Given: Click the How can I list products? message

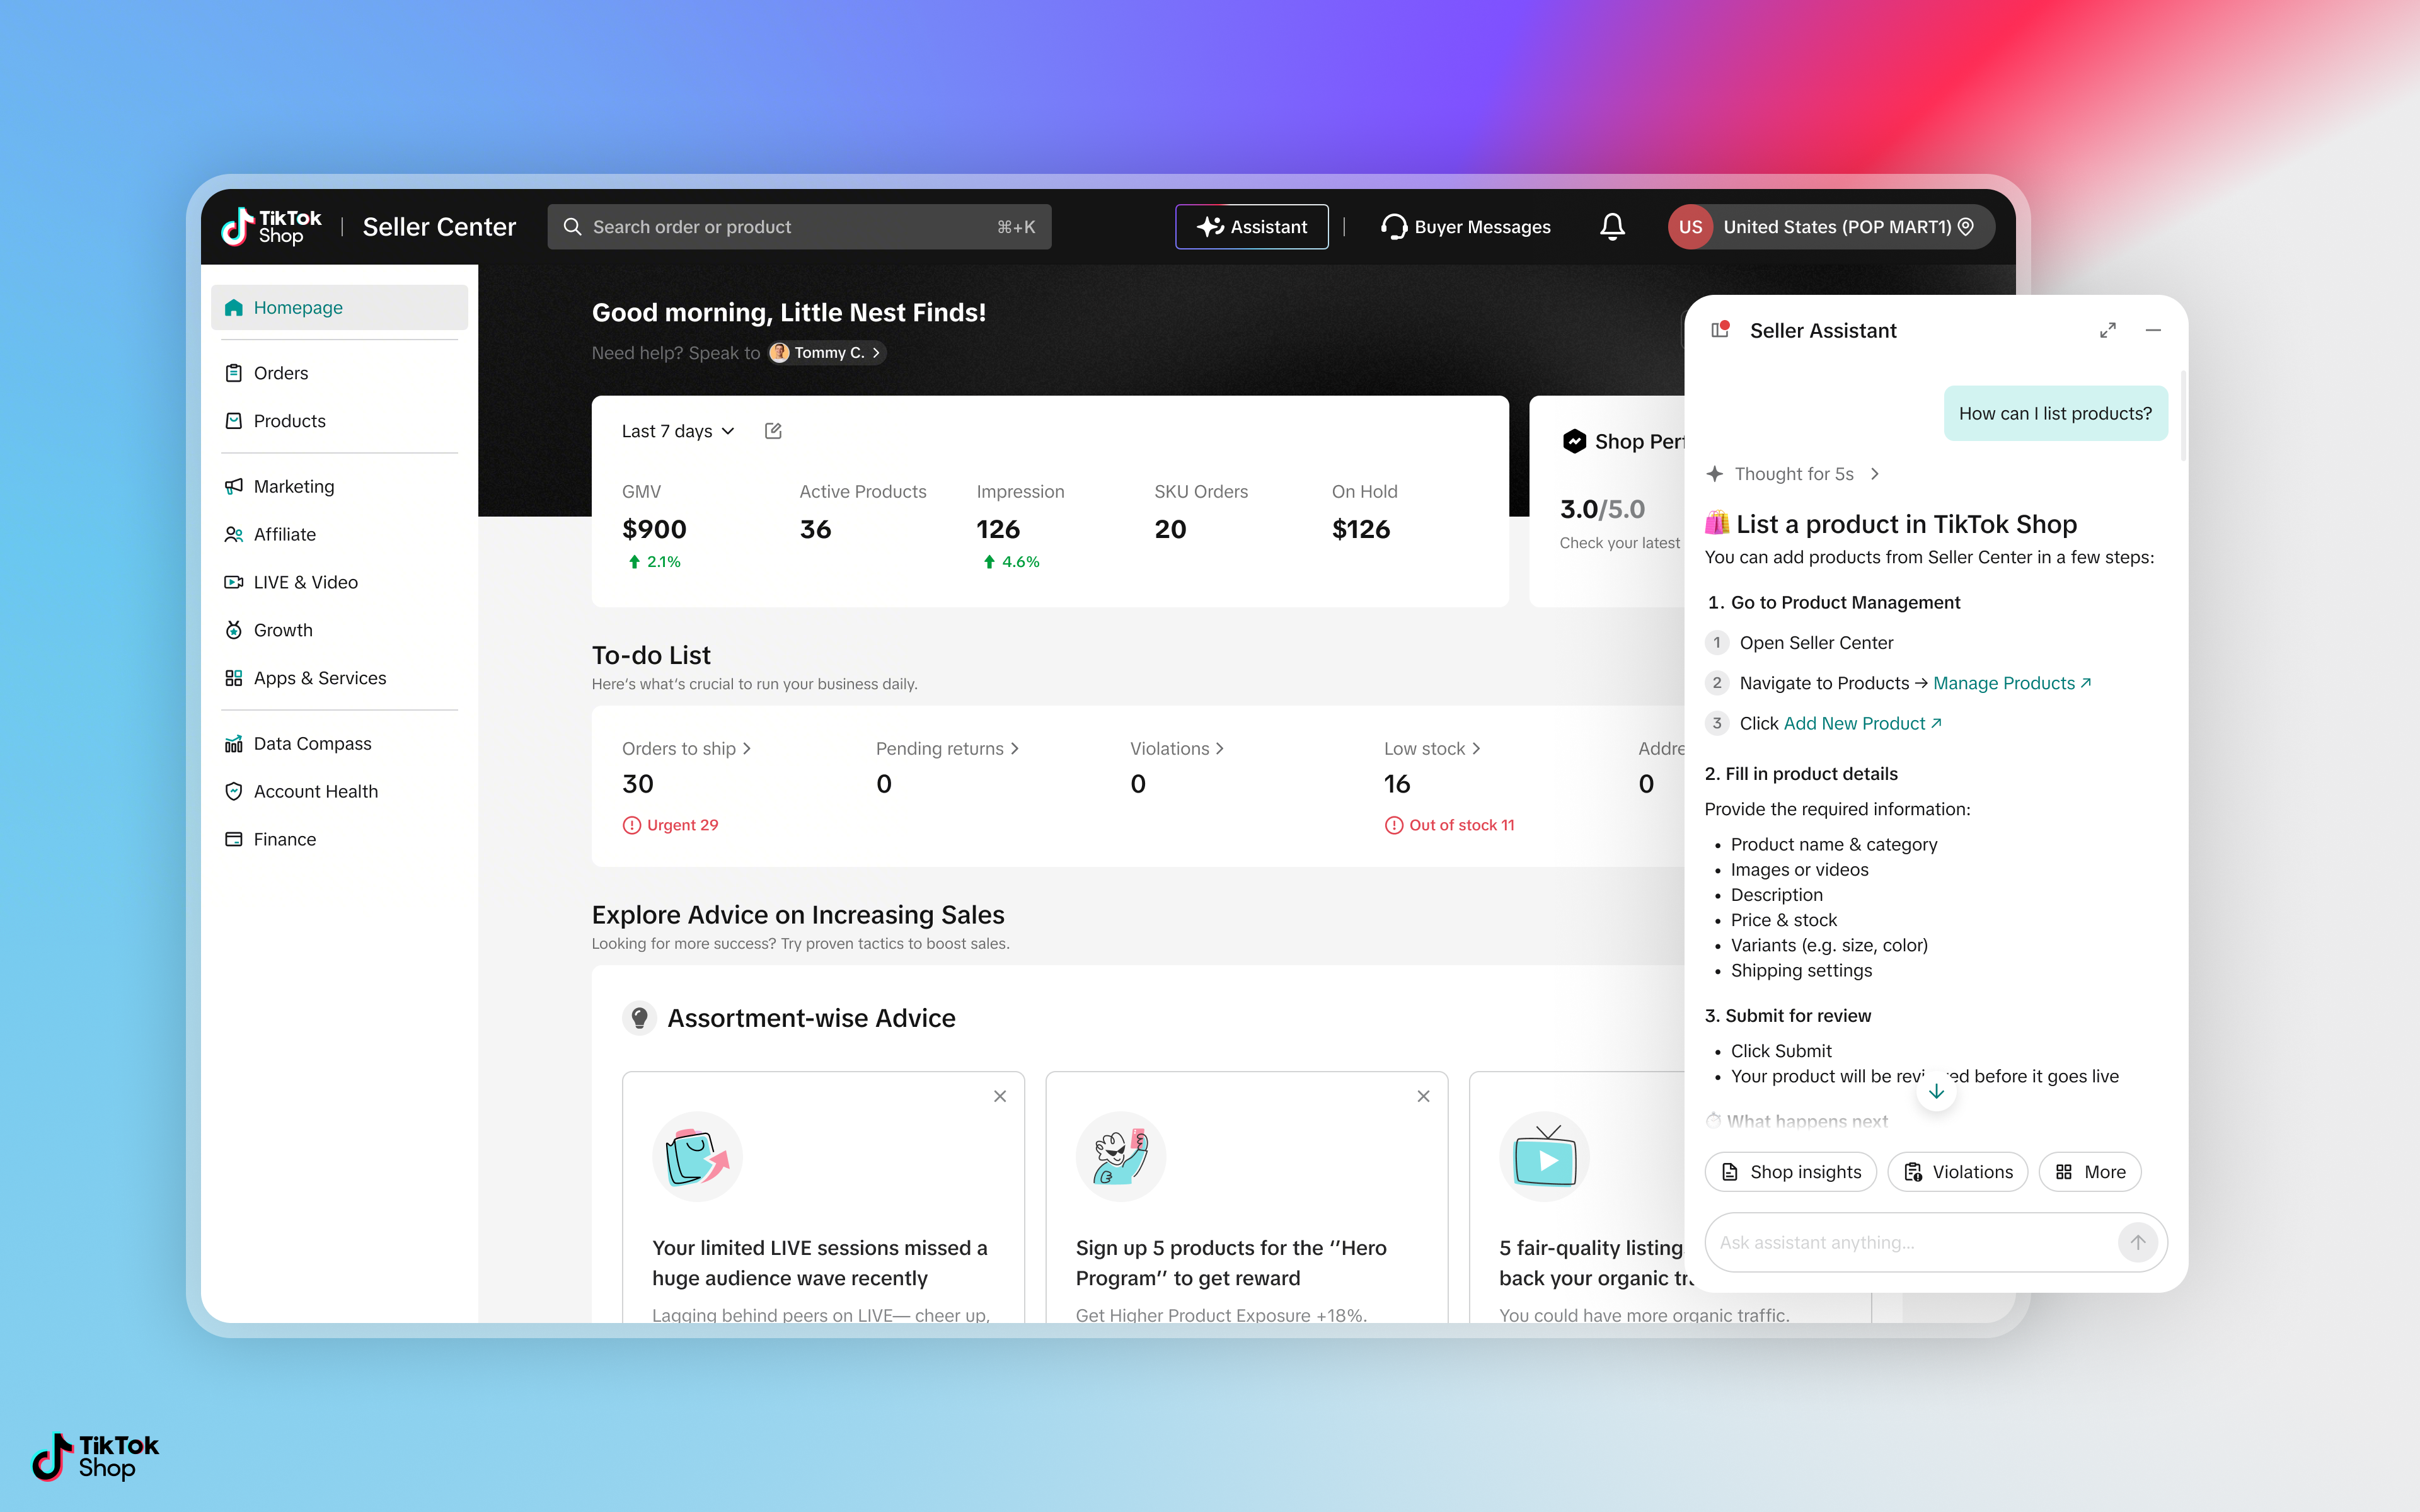Looking at the screenshot, I should tap(2055, 413).
